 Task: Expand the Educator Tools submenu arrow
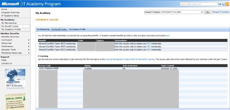29,50
